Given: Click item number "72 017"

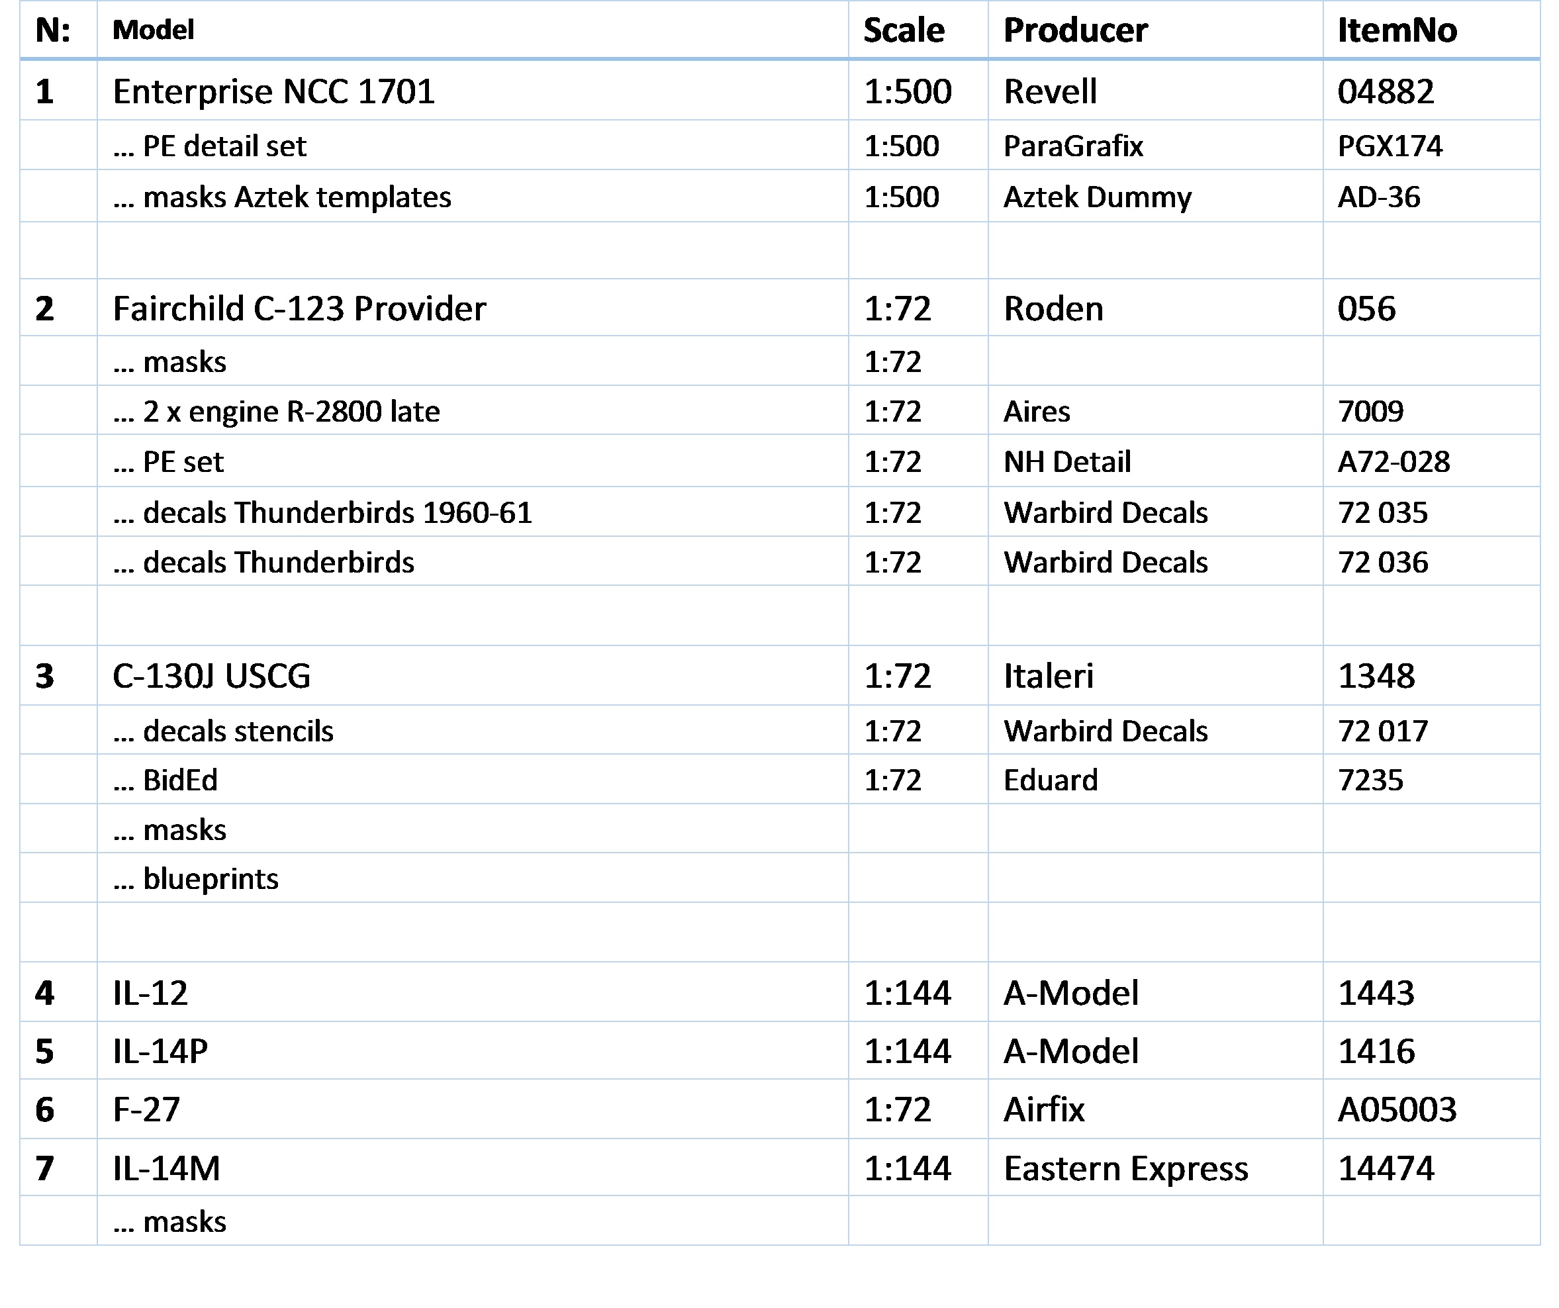Looking at the screenshot, I should (1382, 731).
